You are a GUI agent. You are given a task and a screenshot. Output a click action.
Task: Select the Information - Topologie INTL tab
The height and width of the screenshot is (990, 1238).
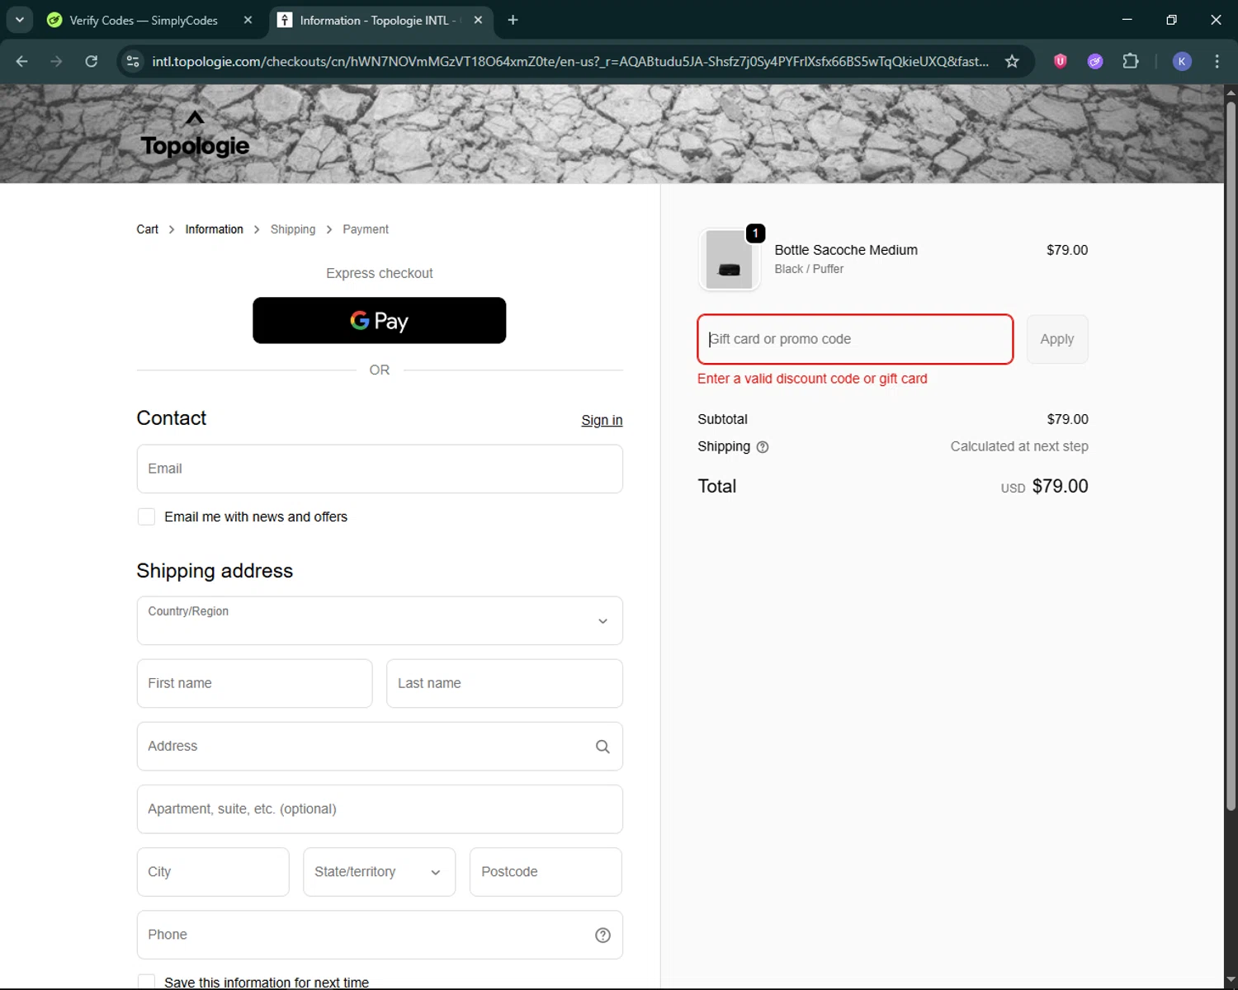click(x=380, y=20)
